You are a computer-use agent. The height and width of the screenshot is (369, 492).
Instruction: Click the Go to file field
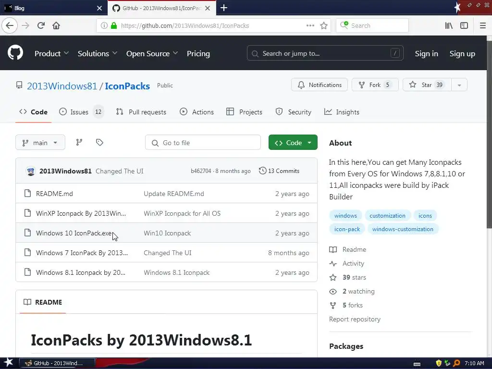tap(203, 142)
